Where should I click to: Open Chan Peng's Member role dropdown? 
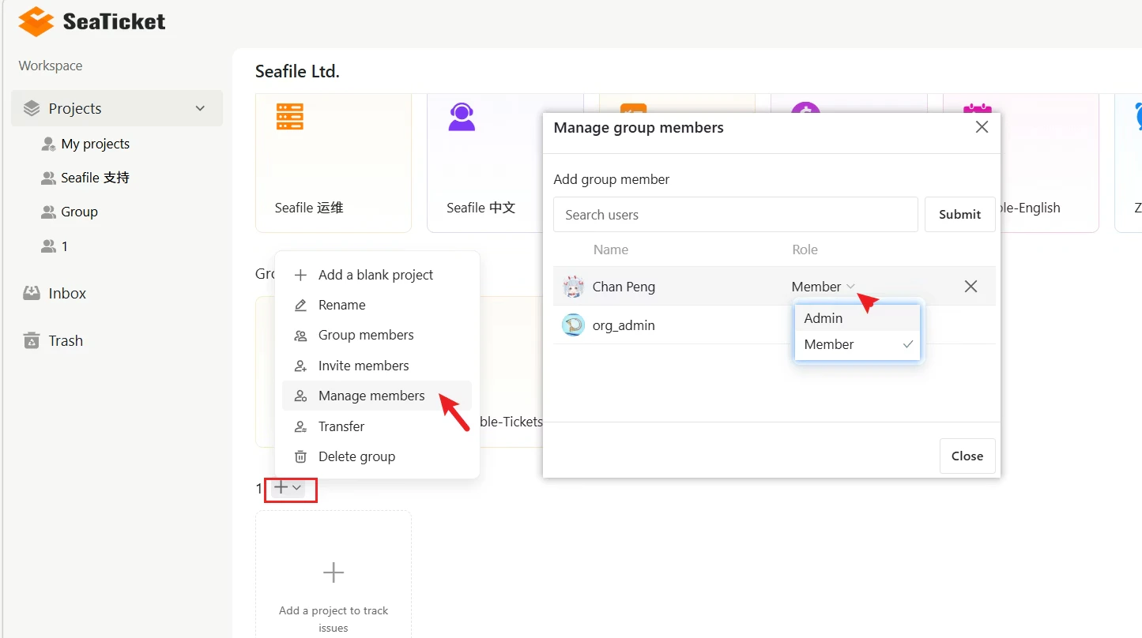click(824, 287)
